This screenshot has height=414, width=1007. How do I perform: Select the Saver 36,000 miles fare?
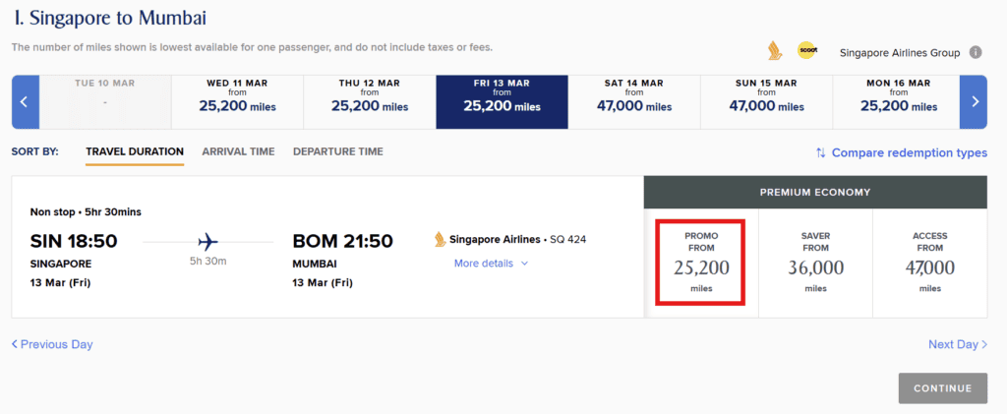coord(815,262)
